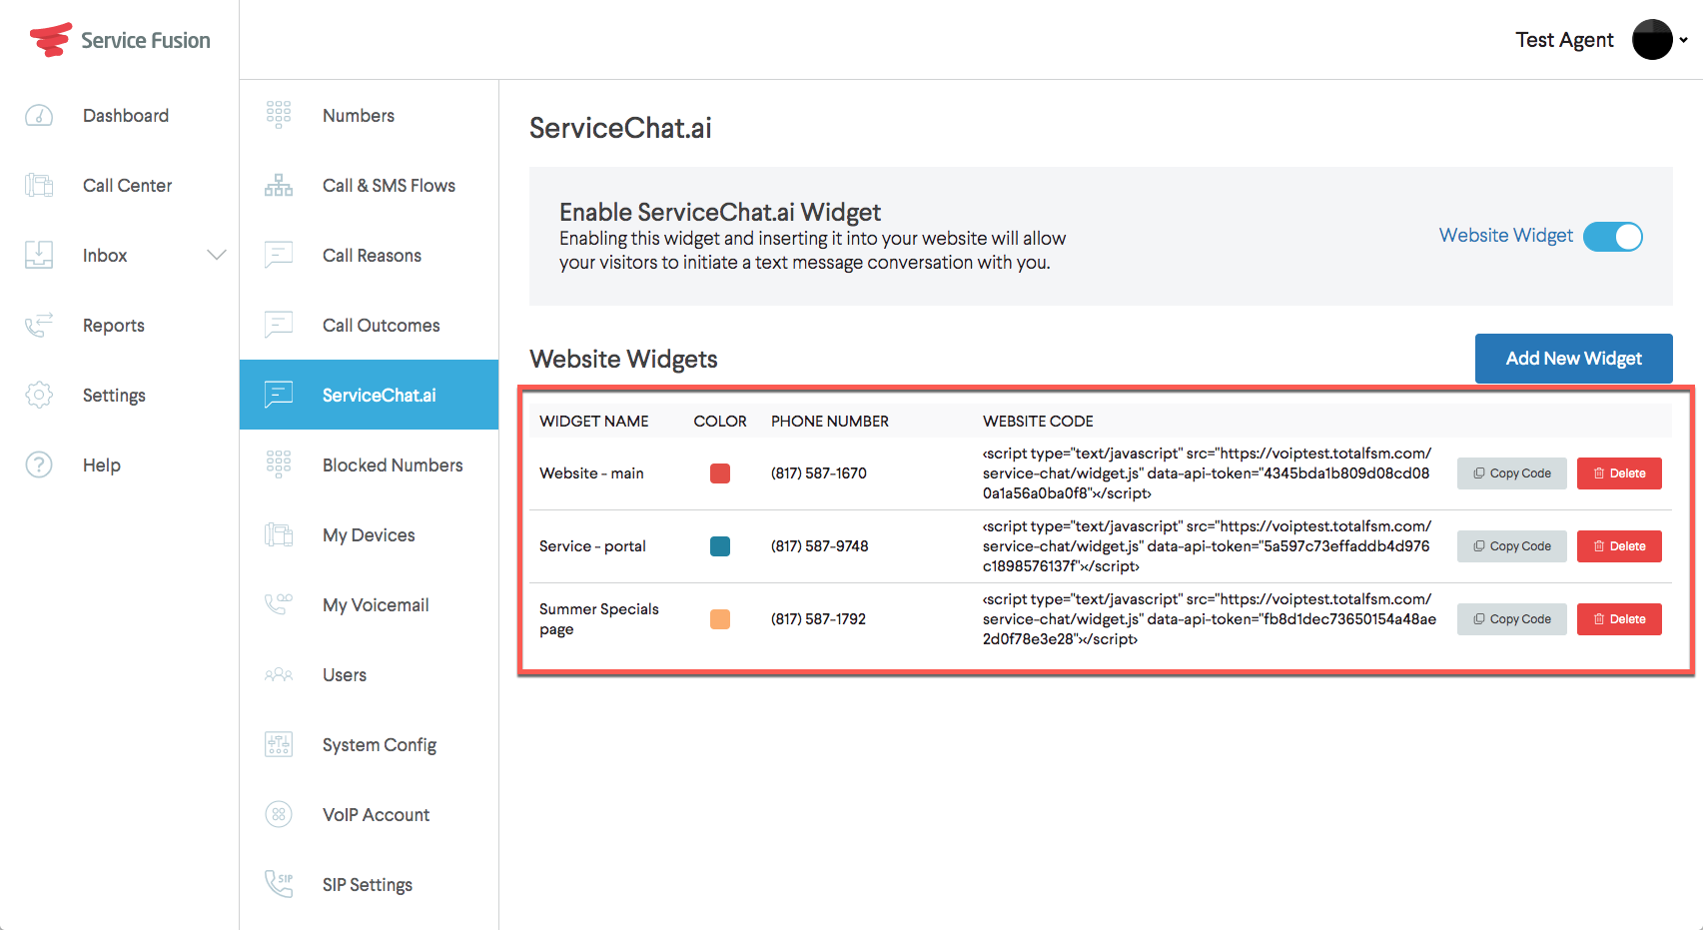This screenshot has width=1703, height=930.
Task: Copy code for Service - portal widget
Action: 1512,546
